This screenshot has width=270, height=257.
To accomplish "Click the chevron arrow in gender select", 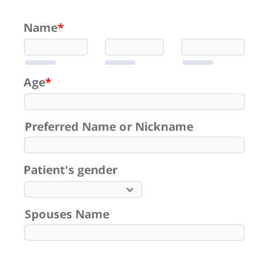I will pos(130,189).
